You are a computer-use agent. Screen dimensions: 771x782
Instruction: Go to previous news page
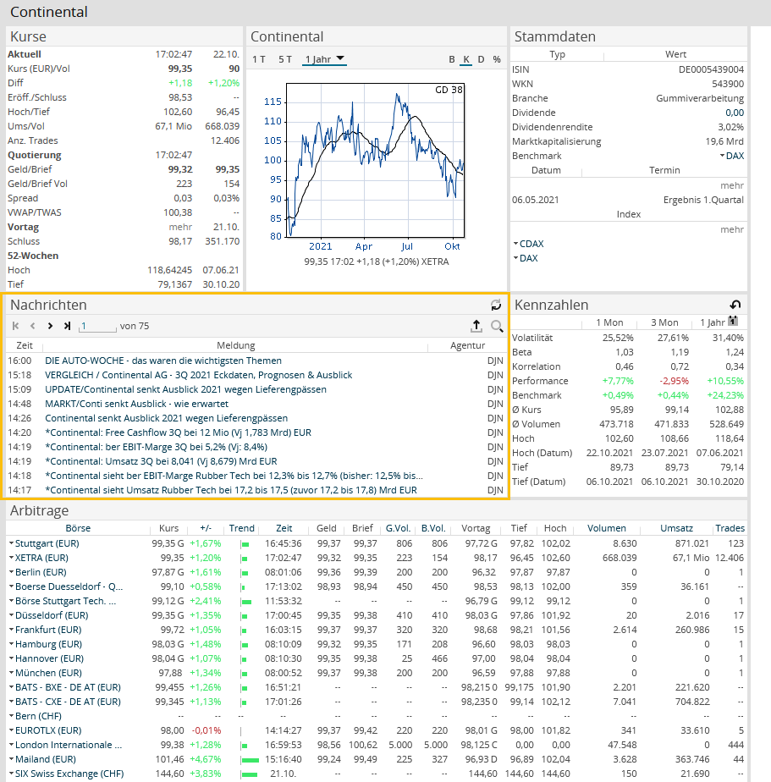[x=33, y=326]
